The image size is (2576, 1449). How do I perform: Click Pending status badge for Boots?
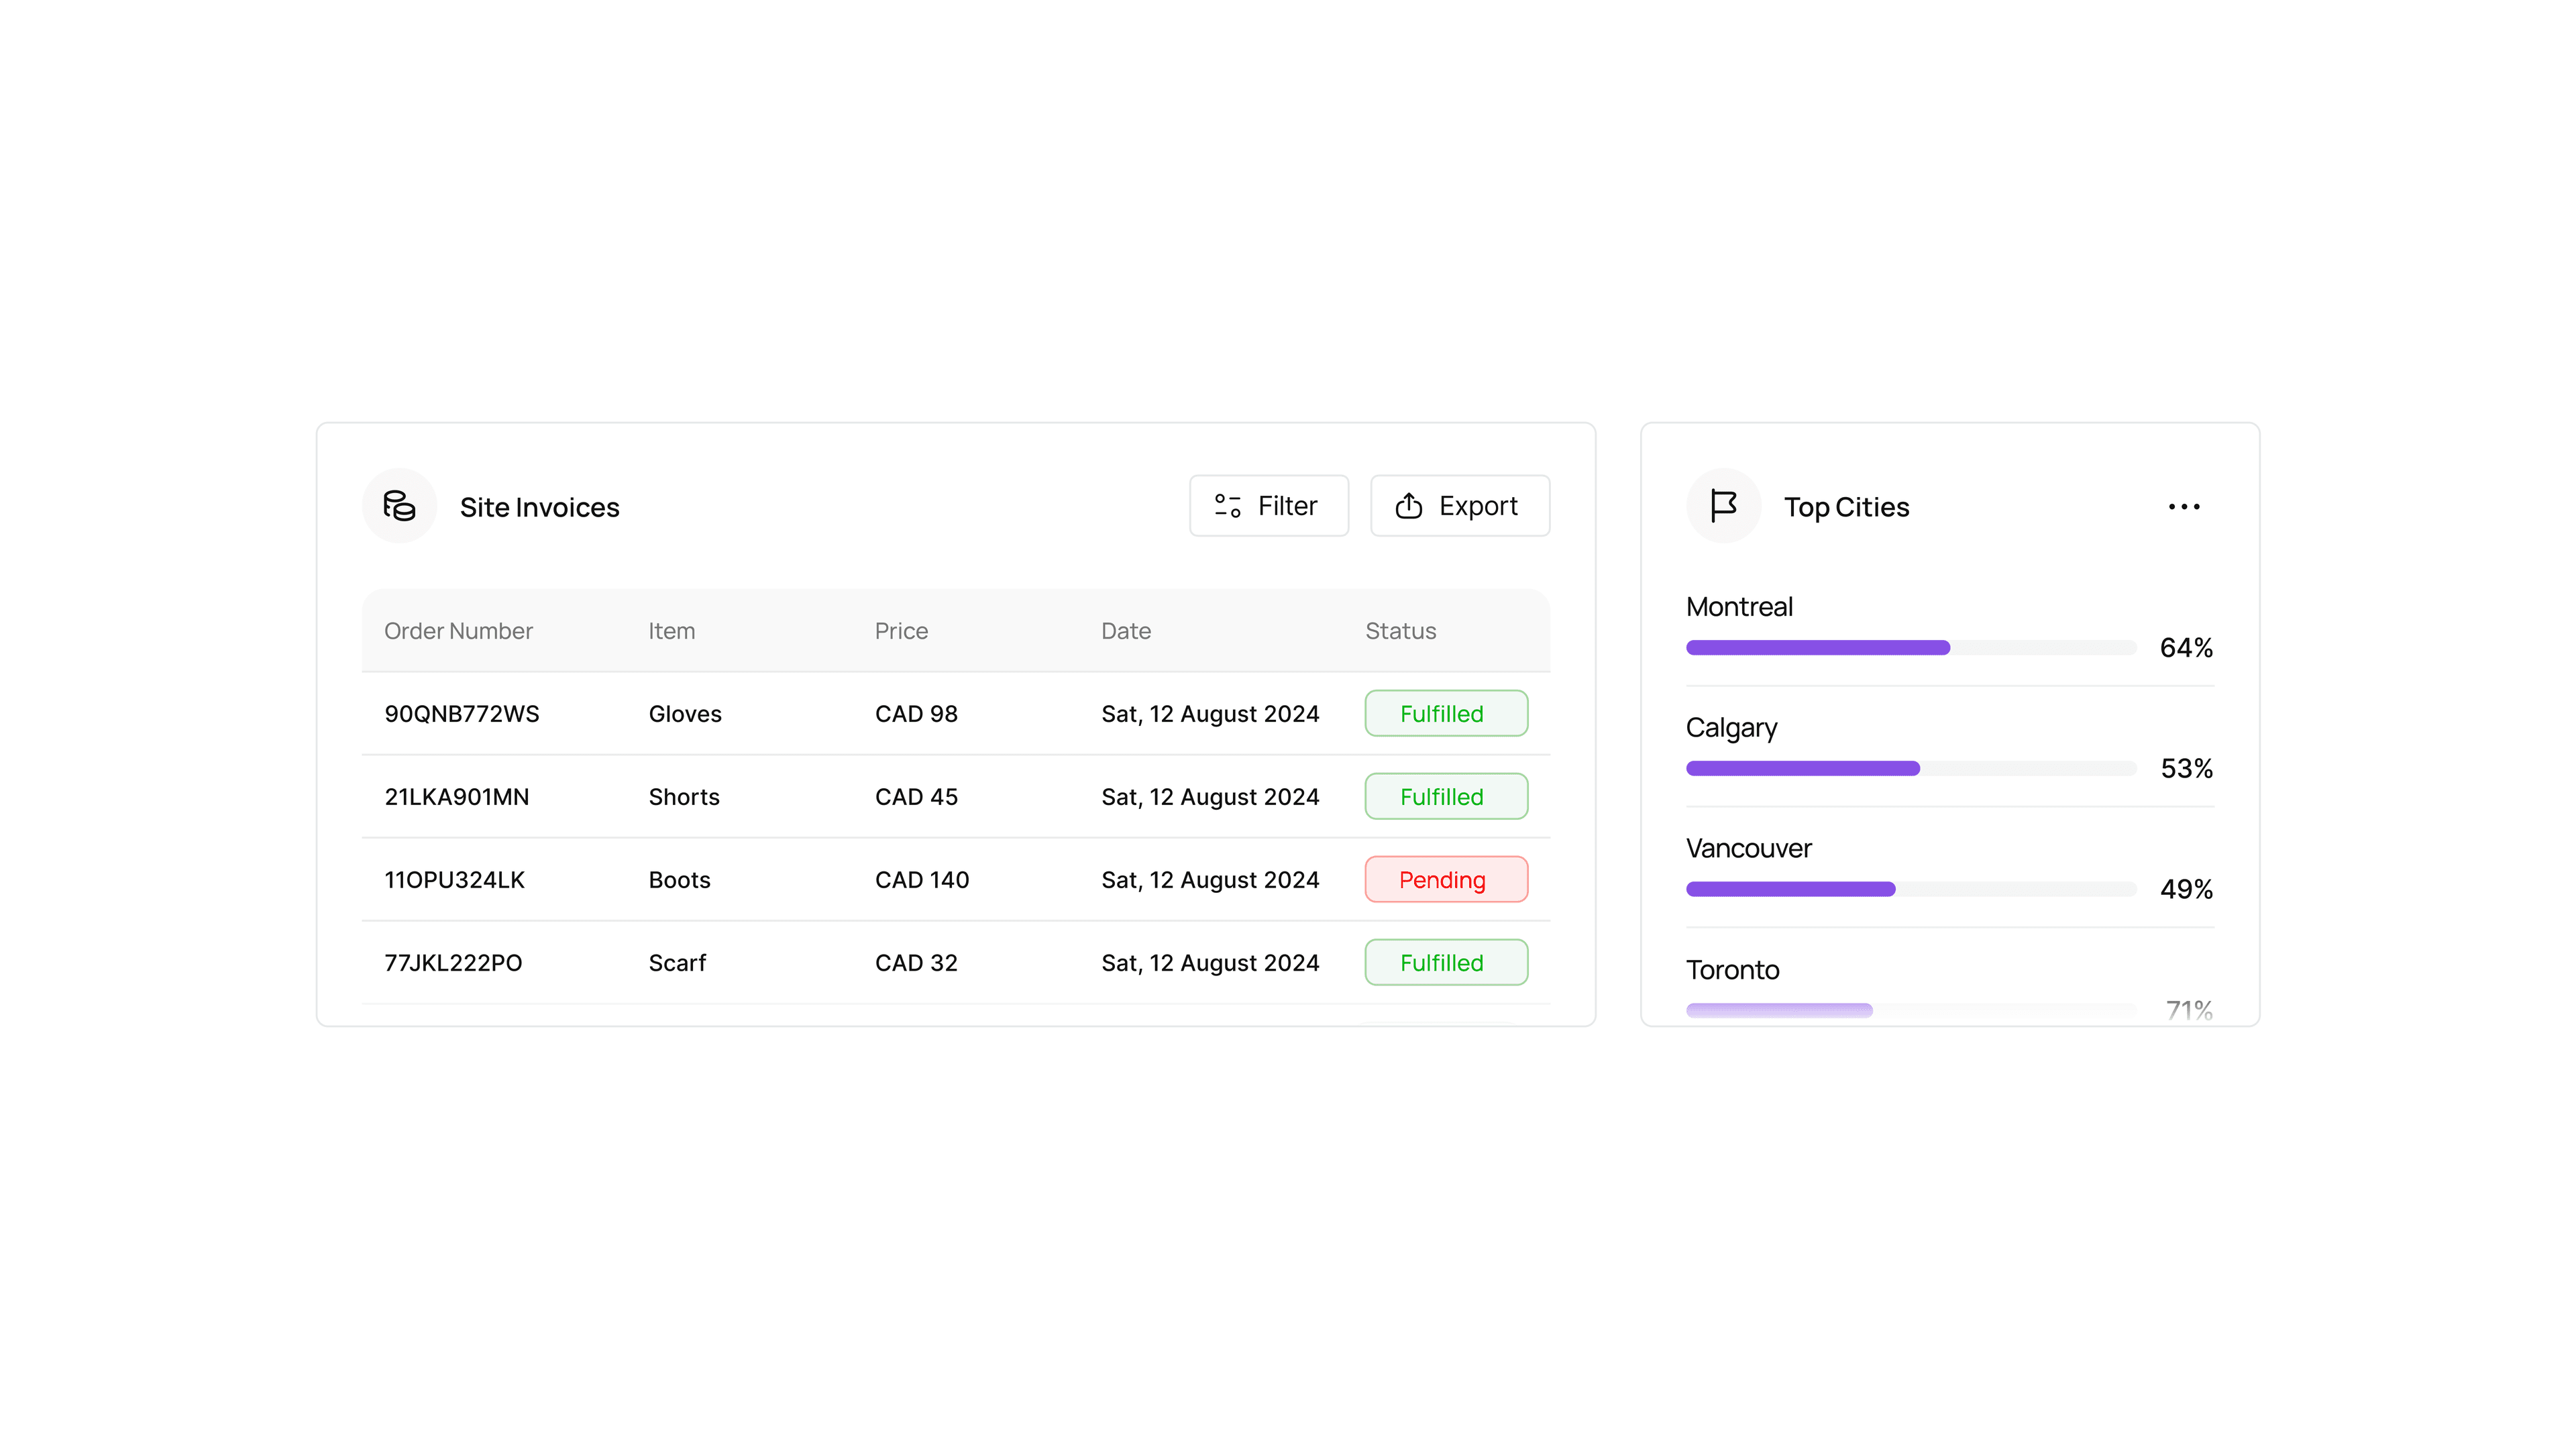(1445, 880)
